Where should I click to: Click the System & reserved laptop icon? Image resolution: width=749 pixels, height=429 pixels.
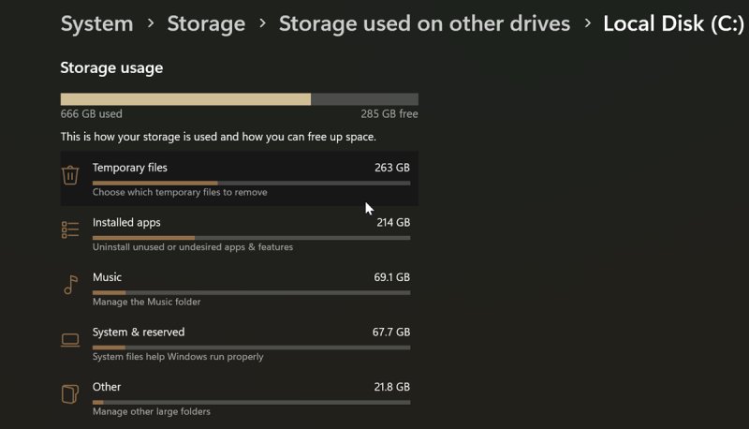tap(70, 339)
